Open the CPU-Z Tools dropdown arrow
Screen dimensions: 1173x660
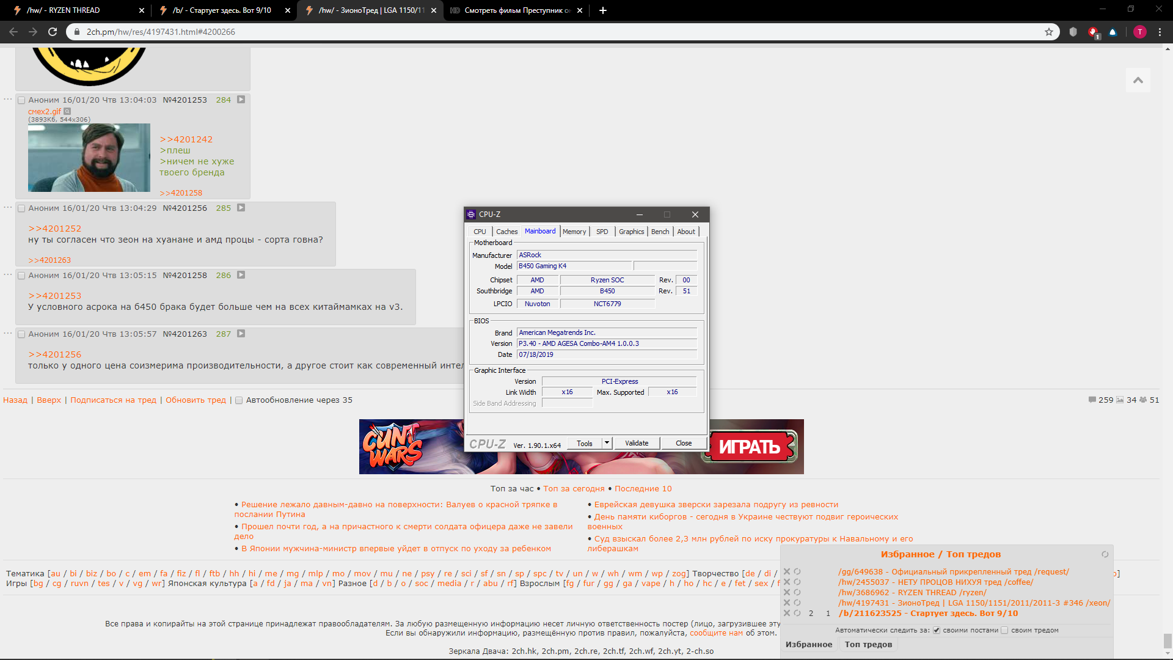point(607,443)
